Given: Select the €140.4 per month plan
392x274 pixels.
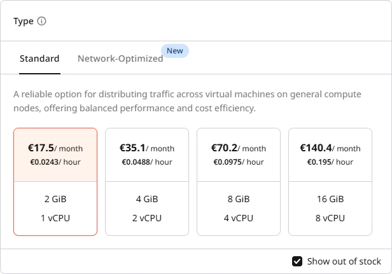Looking at the screenshot, I should click(x=330, y=182).
